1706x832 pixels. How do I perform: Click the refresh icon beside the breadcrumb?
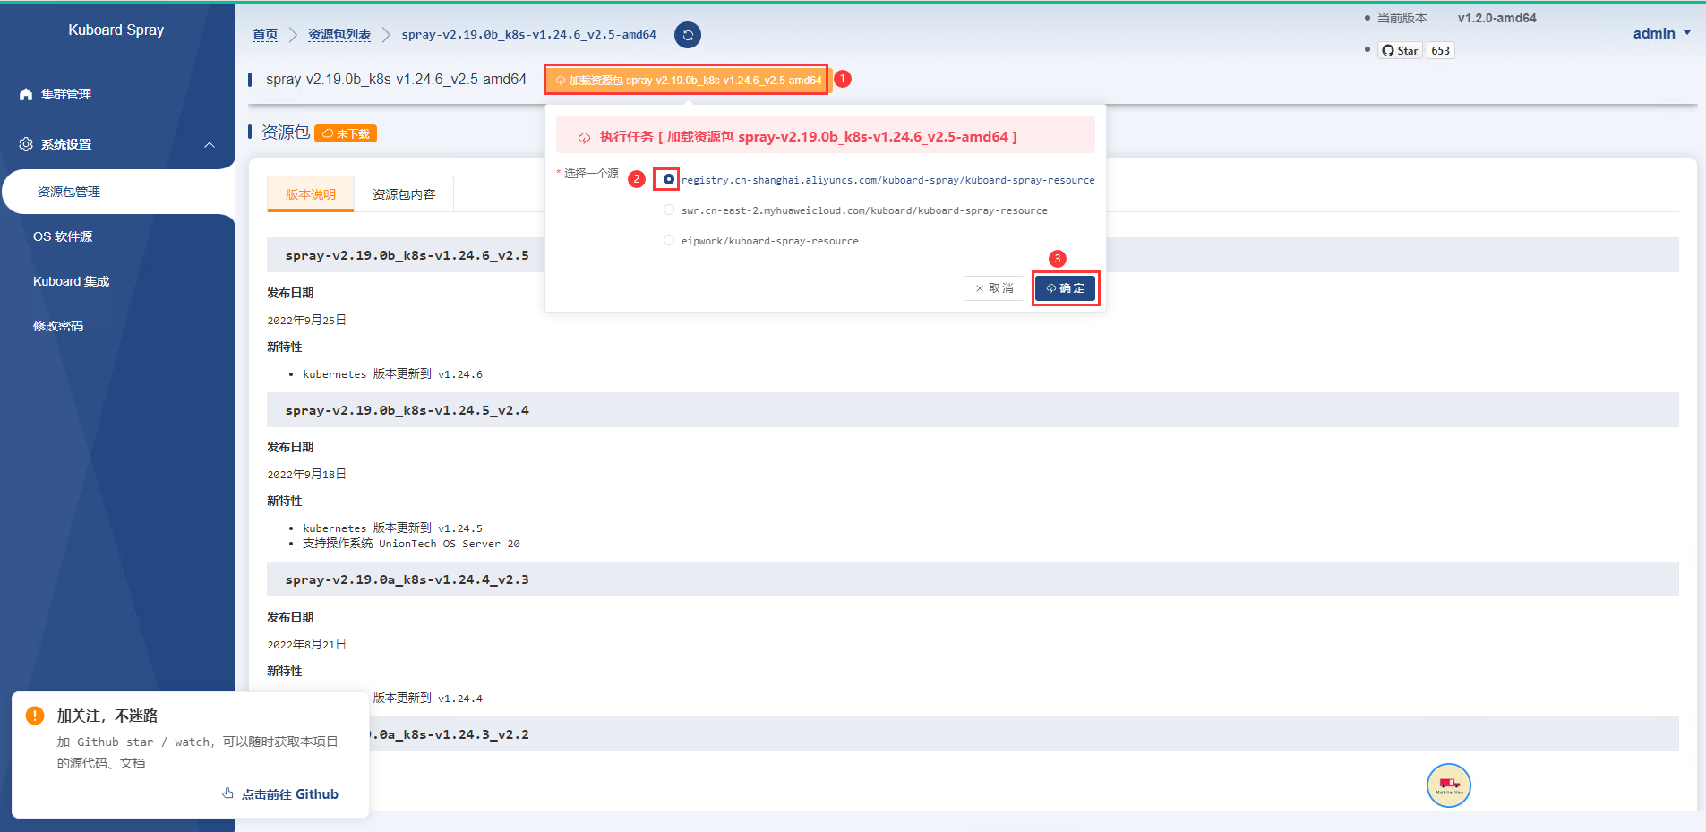pyautogui.click(x=688, y=35)
